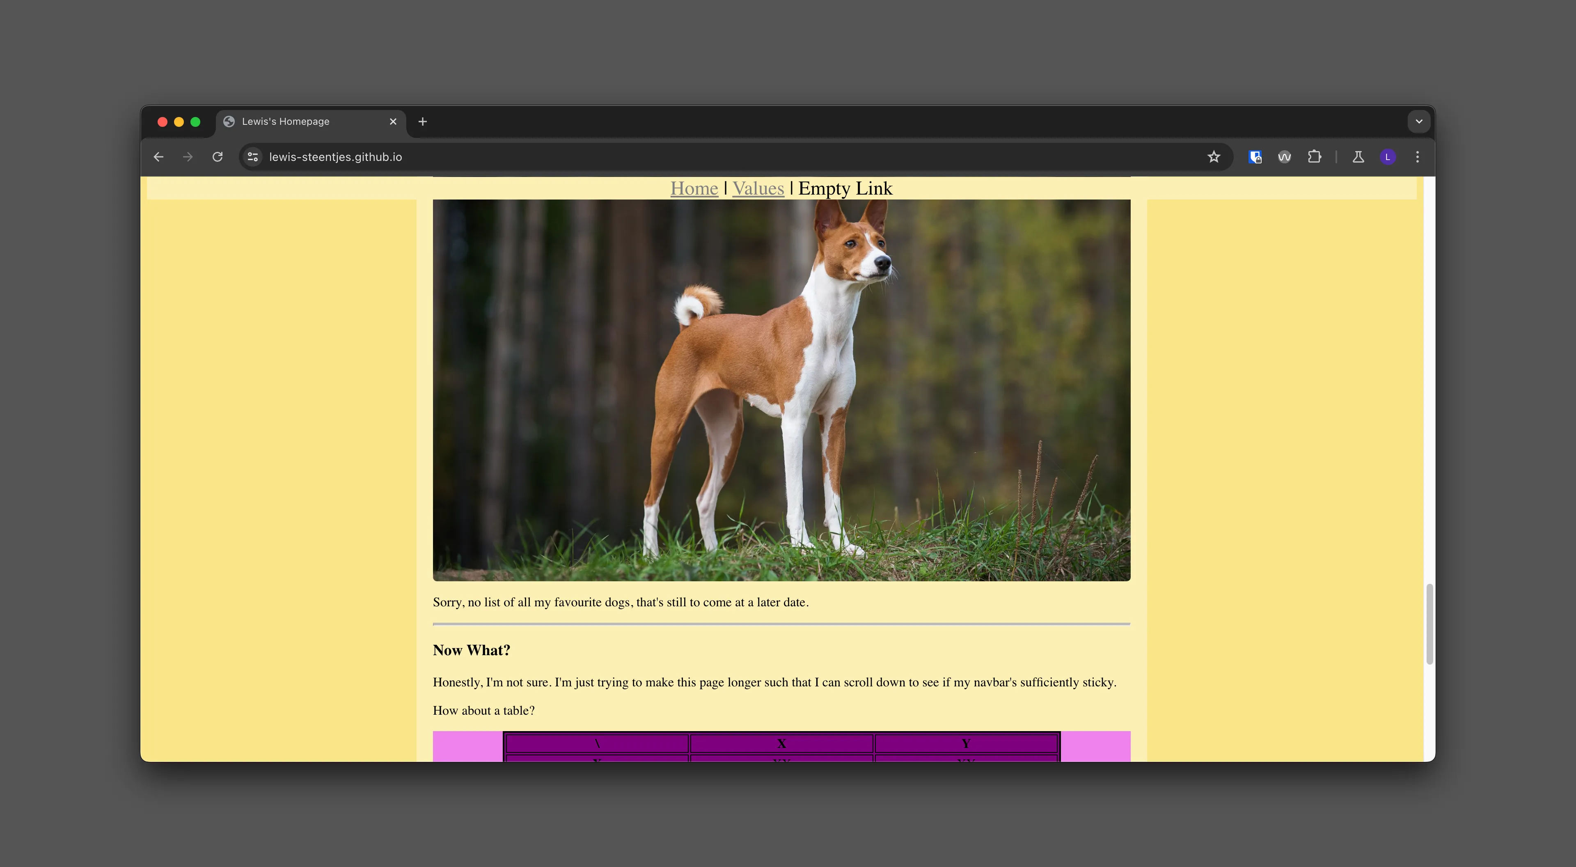This screenshot has width=1576, height=867.
Task: Open the Home navbar link
Action: (694, 188)
